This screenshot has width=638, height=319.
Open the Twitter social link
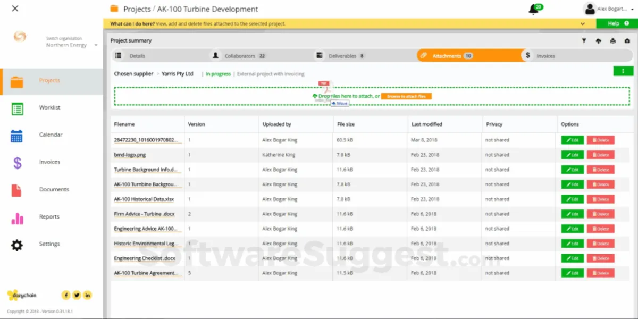click(77, 295)
